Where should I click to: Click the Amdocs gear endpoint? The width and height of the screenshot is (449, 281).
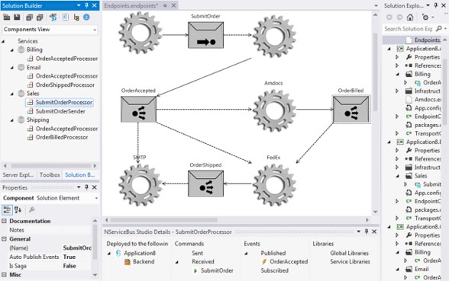point(274,110)
